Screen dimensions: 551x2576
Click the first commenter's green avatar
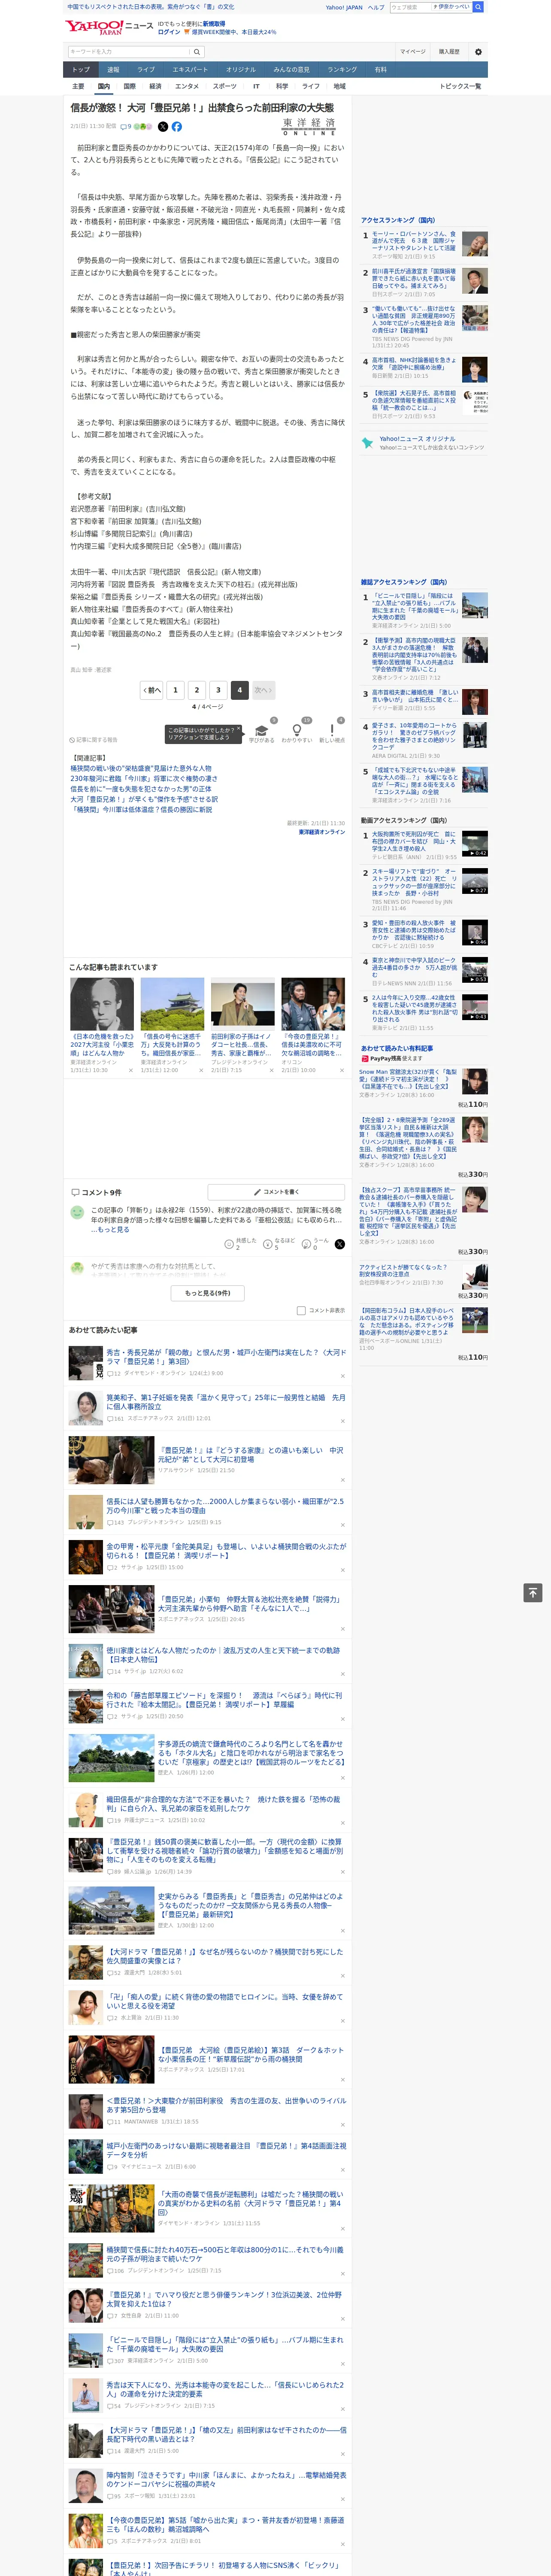[77, 1212]
